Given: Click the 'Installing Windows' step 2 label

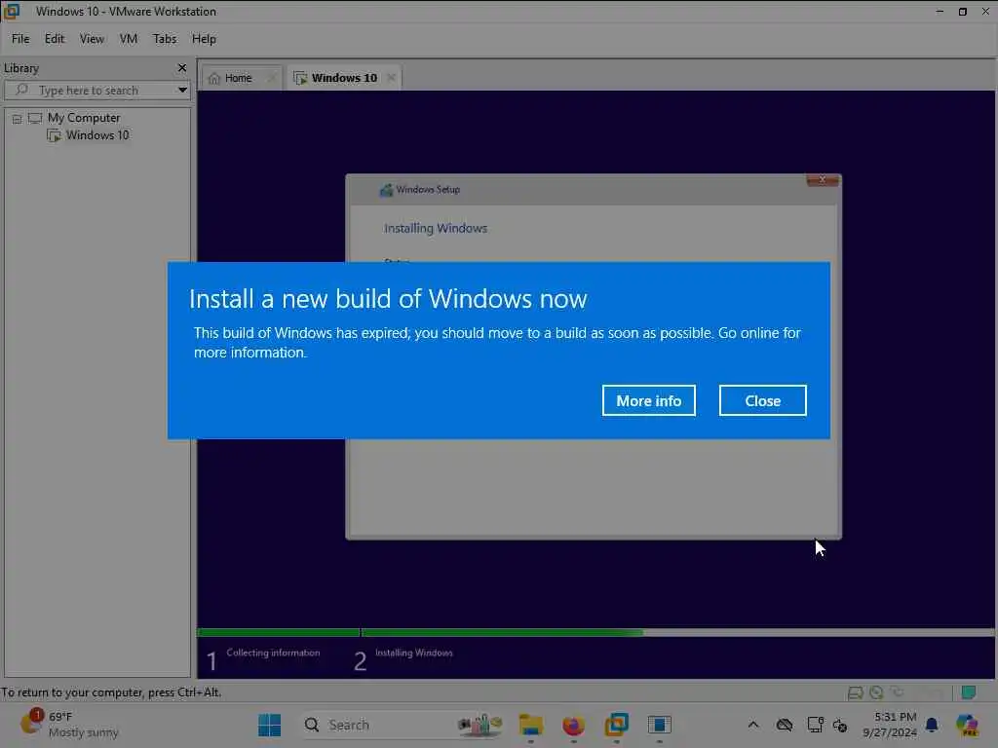Looking at the screenshot, I should [x=413, y=653].
